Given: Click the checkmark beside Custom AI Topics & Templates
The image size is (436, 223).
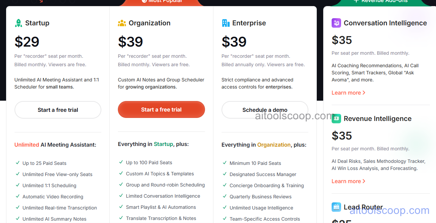Looking at the screenshot, I should pos(121,174).
